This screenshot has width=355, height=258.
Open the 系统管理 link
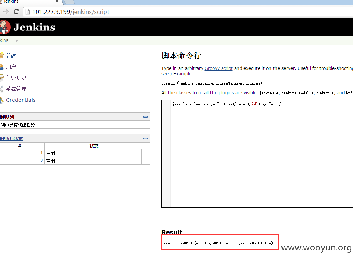(16, 89)
